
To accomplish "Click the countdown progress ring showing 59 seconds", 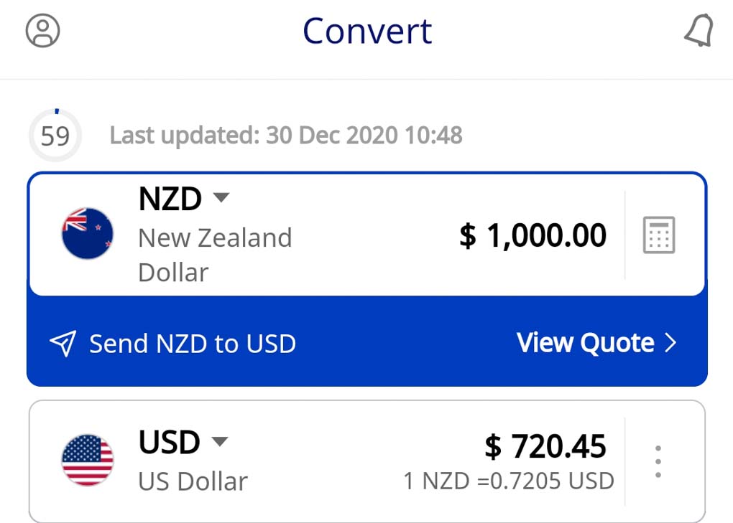I will [x=55, y=135].
